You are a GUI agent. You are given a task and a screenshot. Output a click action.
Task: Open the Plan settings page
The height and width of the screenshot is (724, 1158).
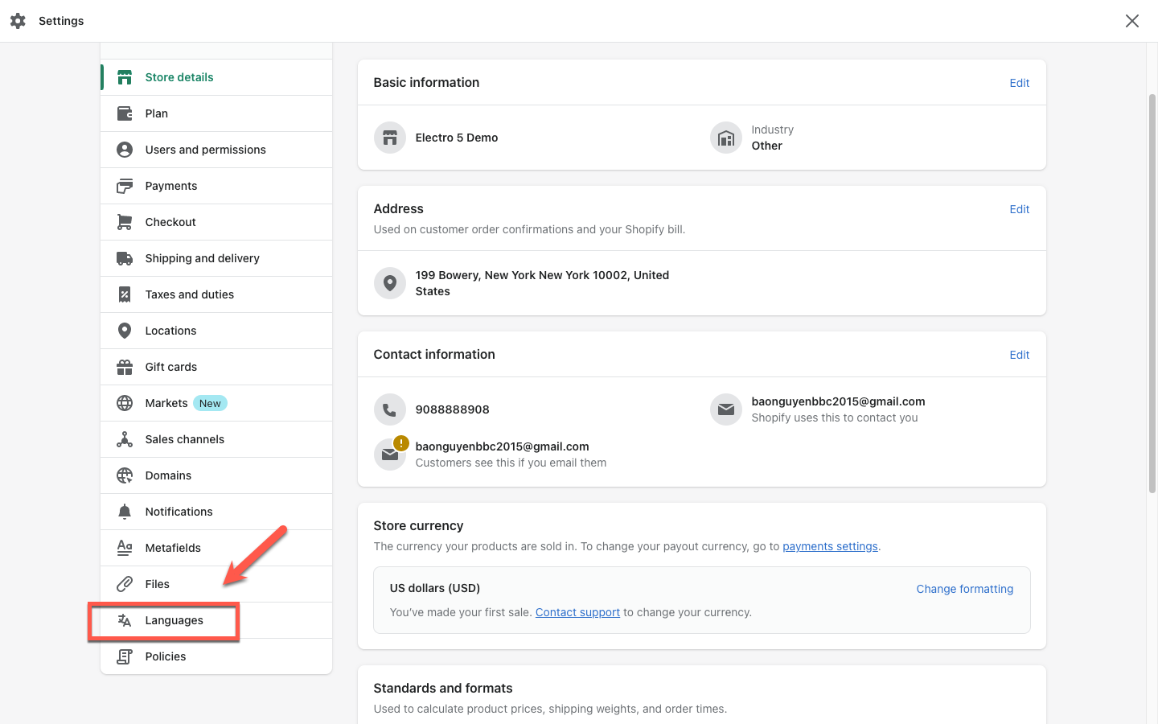point(216,113)
